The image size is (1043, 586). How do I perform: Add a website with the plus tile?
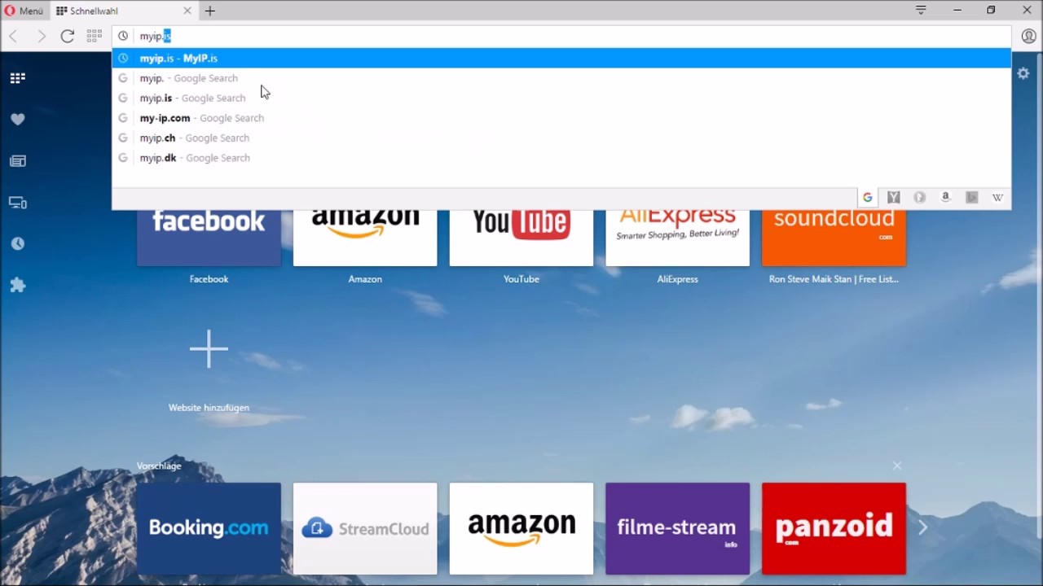pos(209,348)
